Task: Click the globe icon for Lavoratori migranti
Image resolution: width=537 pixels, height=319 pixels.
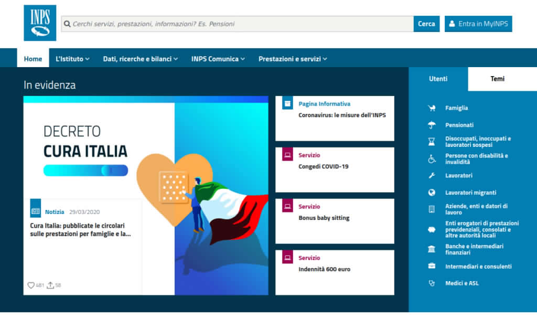Action: (432, 193)
